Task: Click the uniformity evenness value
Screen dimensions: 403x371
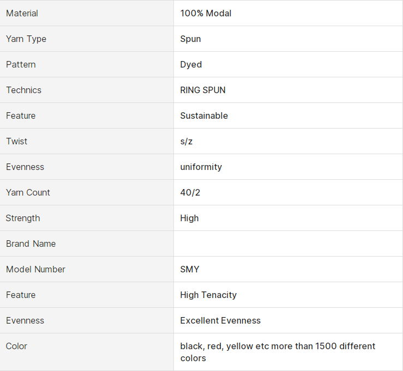Action: pos(201,167)
